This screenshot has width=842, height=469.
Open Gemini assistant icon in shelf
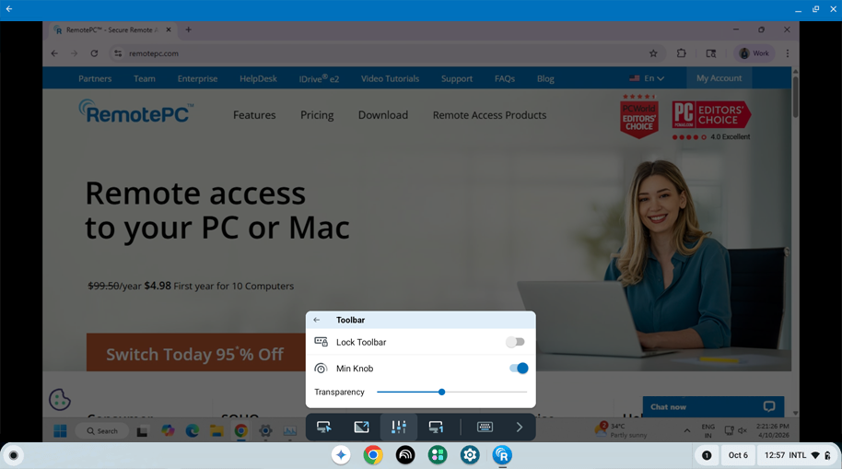coord(341,455)
